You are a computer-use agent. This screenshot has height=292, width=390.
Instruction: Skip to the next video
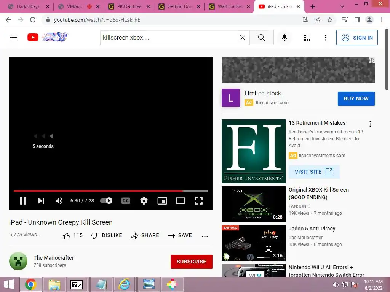[x=41, y=201]
